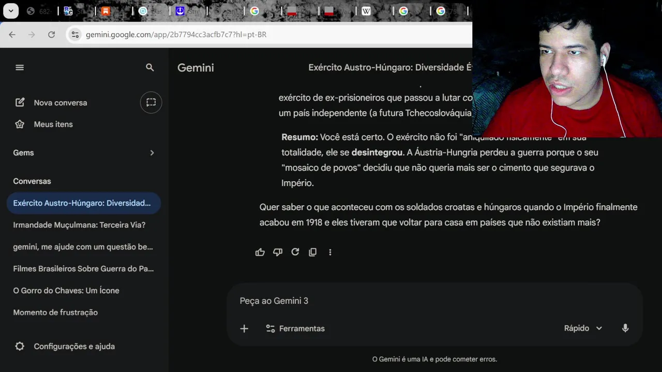Click the conversation title Exército Austro-Húngaro header
662x372 pixels.
pos(390,68)
